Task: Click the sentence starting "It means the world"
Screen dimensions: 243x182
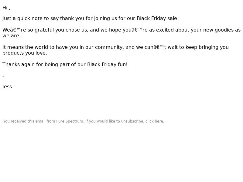Action: [x=116, y=50]
